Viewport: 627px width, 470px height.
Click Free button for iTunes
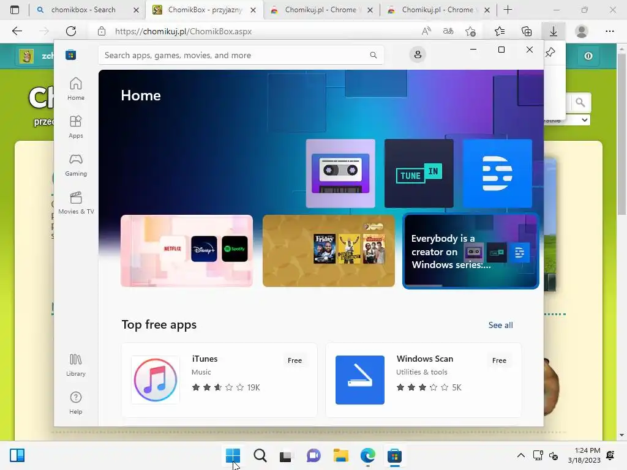point(295,360)
